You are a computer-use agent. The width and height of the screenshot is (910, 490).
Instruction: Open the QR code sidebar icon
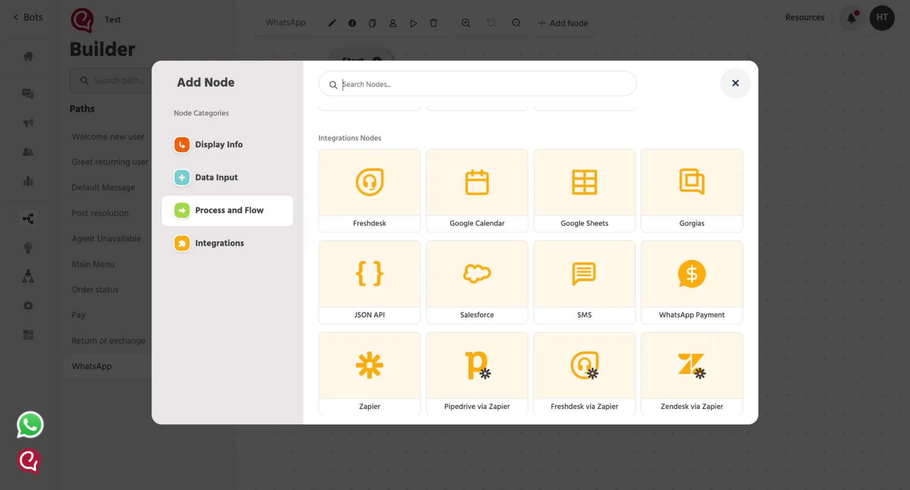[x=28, y=335]
